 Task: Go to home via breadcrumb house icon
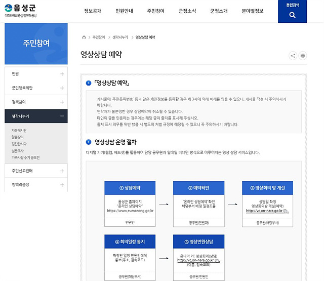tap(84, 37)
